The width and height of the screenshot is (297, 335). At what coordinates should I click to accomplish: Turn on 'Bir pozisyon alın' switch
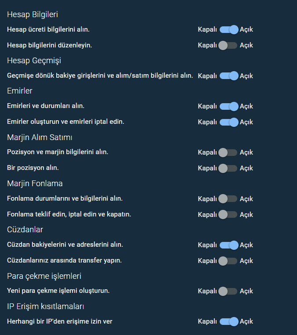click(228, 168)
